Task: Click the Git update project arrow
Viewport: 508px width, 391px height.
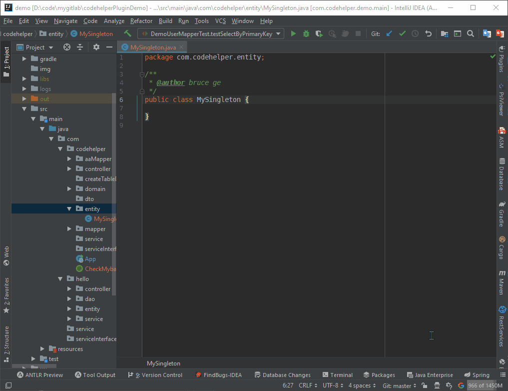Action: tap(390, 33)
